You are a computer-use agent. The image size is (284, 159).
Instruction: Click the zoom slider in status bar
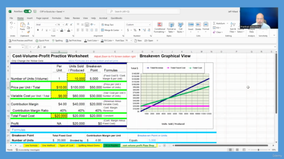(258, 150)
